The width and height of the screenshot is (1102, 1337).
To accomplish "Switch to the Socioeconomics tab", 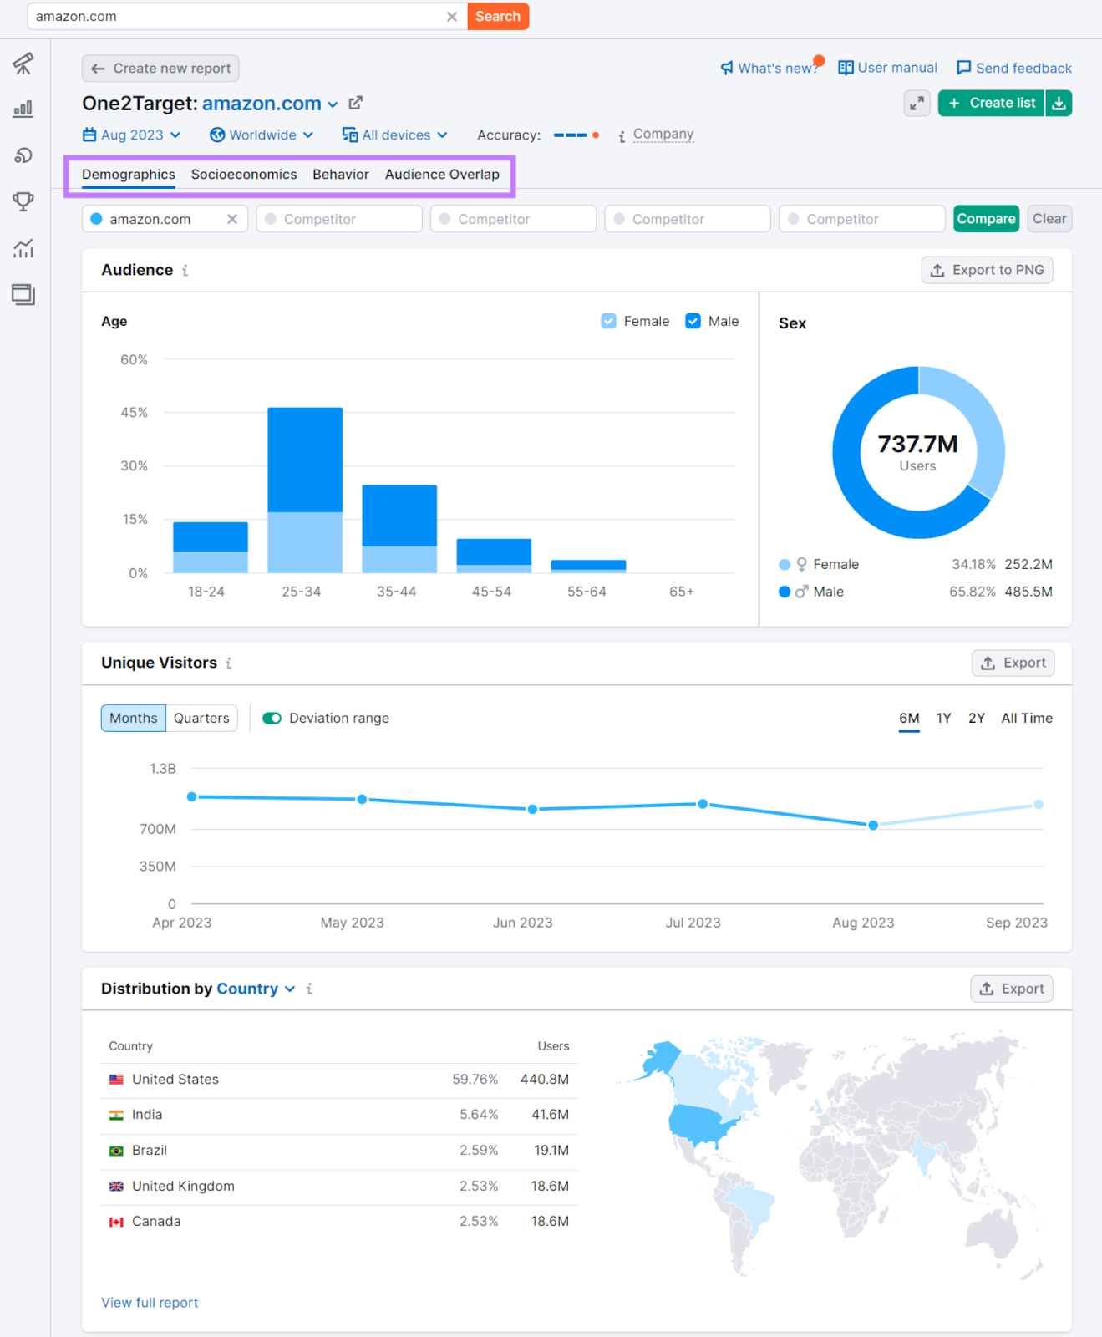I will tap(244, 175).
